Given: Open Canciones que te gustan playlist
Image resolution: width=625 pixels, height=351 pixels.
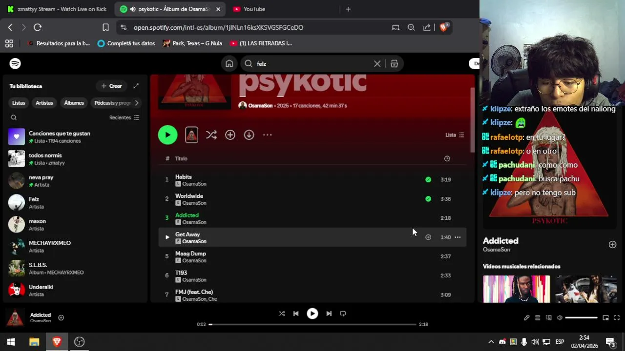Looking at the screenshot, I should 74,137.
